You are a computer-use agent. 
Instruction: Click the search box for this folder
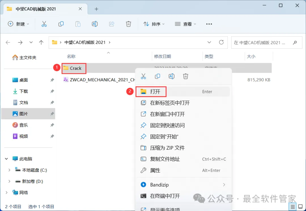[267, 42]
